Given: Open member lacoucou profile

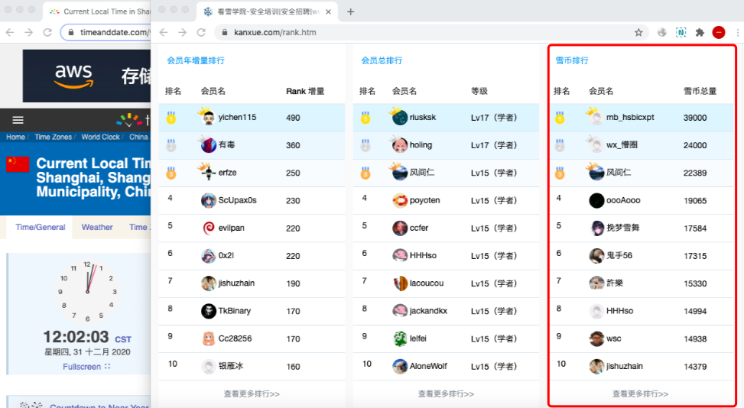Looking at the screenshot, I should (x=427, y=283).
